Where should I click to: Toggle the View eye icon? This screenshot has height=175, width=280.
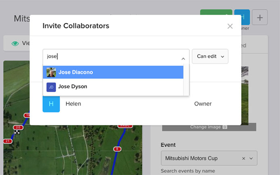tap(15, 44)
